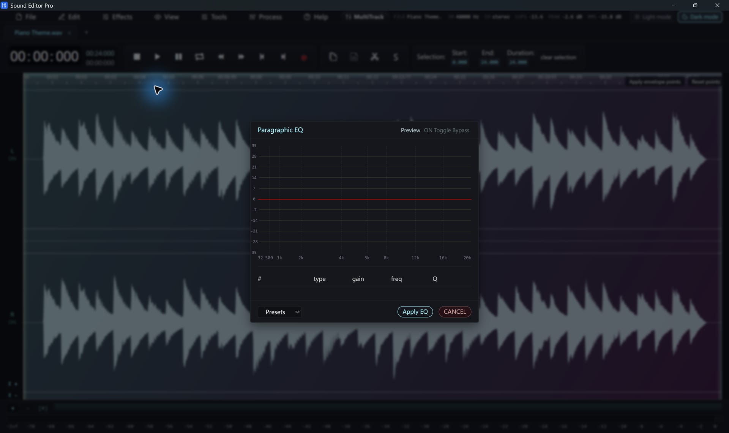Viewport: 729px width, 433px height.
Task: Click the Reset points button
Action: (x=705, y=82)
